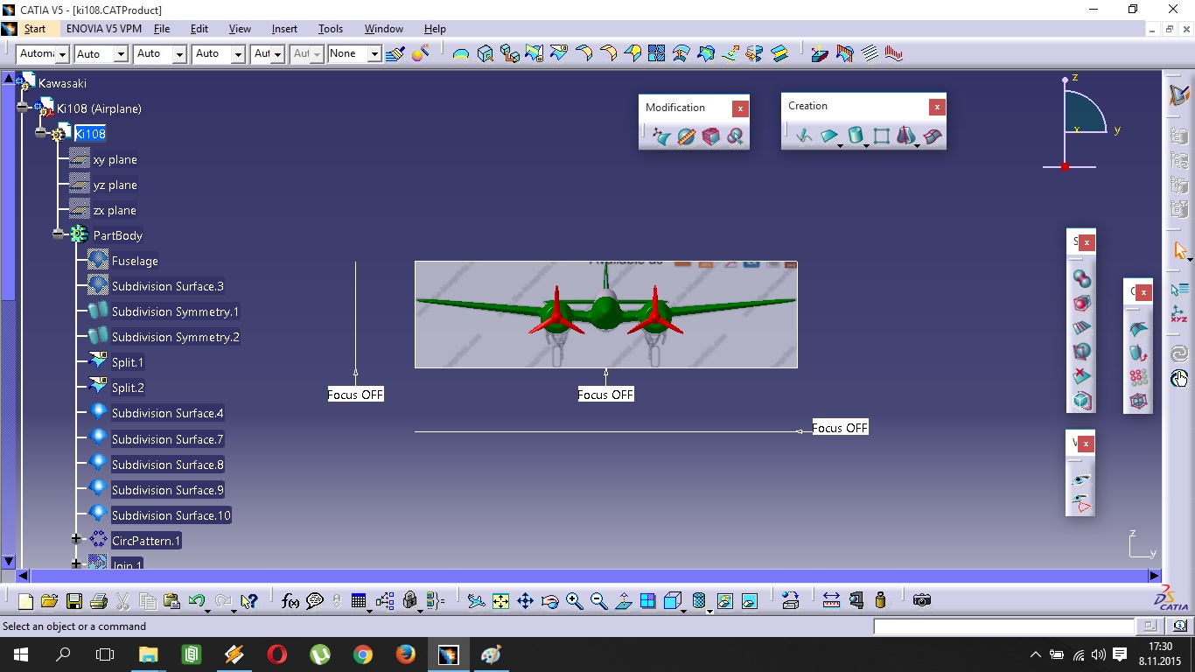The image size is (1195, 672).
Task: Open the Window menu
Action: click(x=384, y=29)
